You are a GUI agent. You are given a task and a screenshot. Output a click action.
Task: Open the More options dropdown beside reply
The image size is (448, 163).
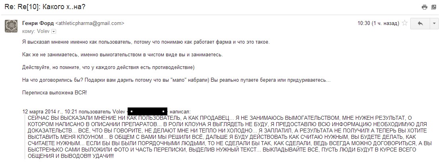[434, 24]
